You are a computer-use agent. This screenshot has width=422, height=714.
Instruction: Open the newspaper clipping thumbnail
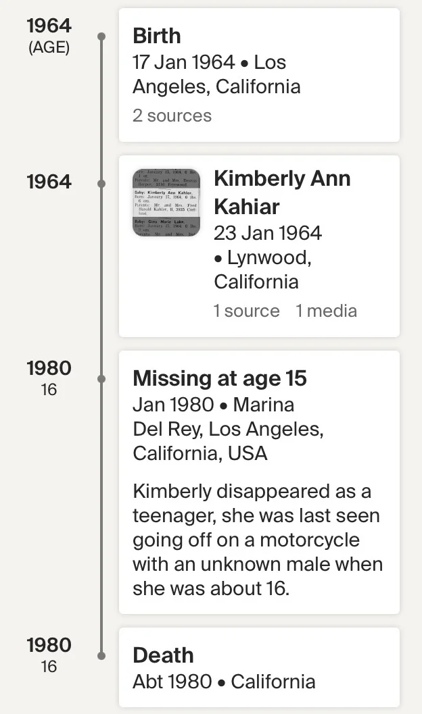166,203
